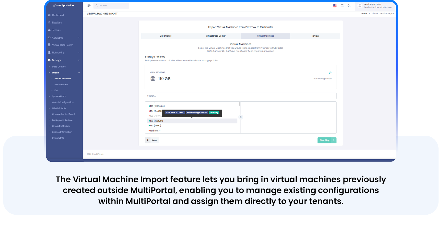This screenshot has width=442, height=237.
Task: Open Check for Update settings
Action: 61,126
